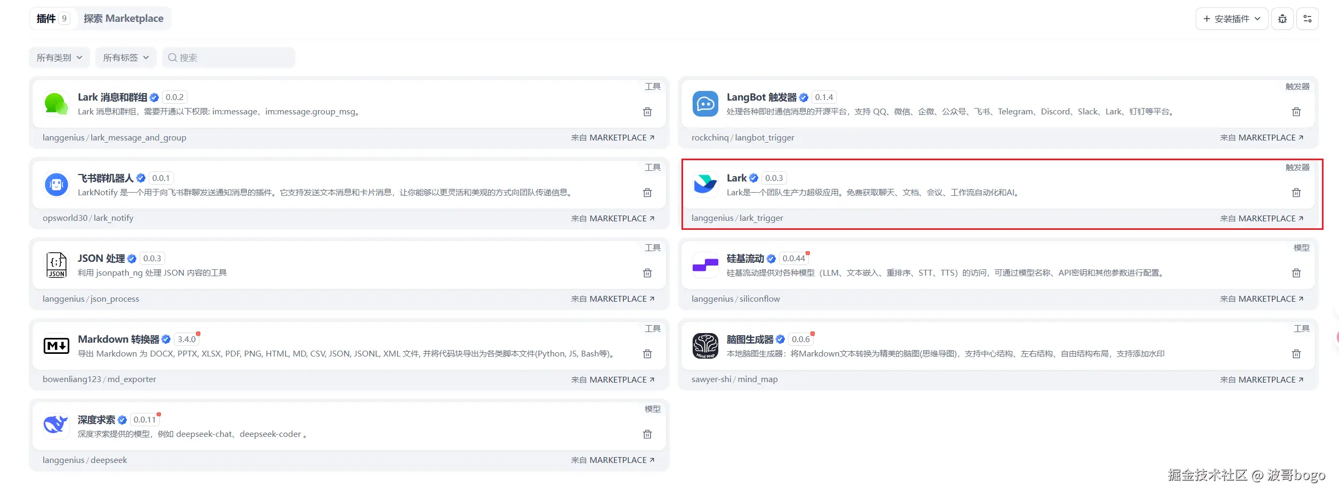1339x497 pixels.
Task: Click the 模型 tag on 深度求索 card
Action: tap(652, 409)
